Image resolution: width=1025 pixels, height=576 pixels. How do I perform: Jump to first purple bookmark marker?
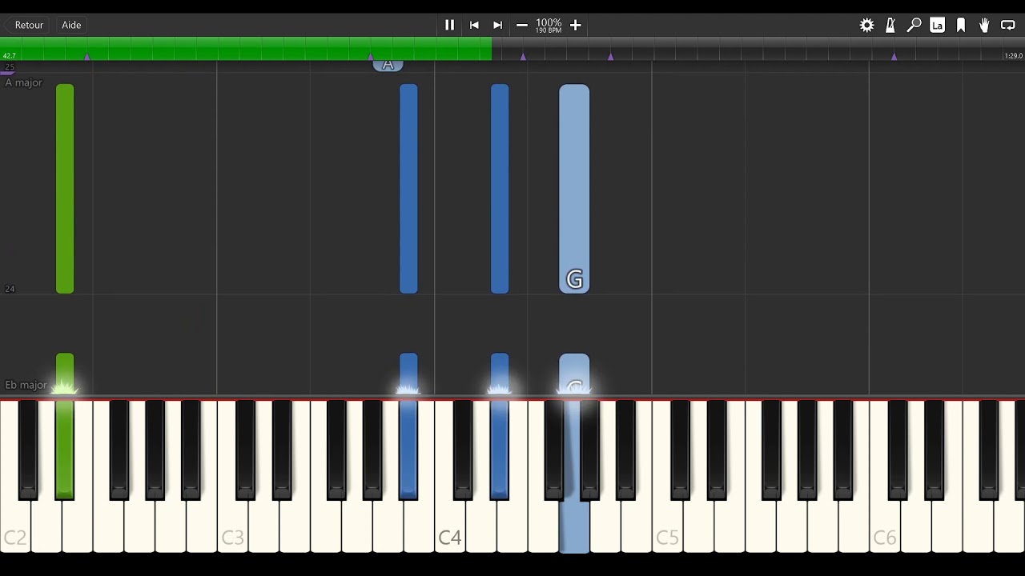tap(87, 56)
